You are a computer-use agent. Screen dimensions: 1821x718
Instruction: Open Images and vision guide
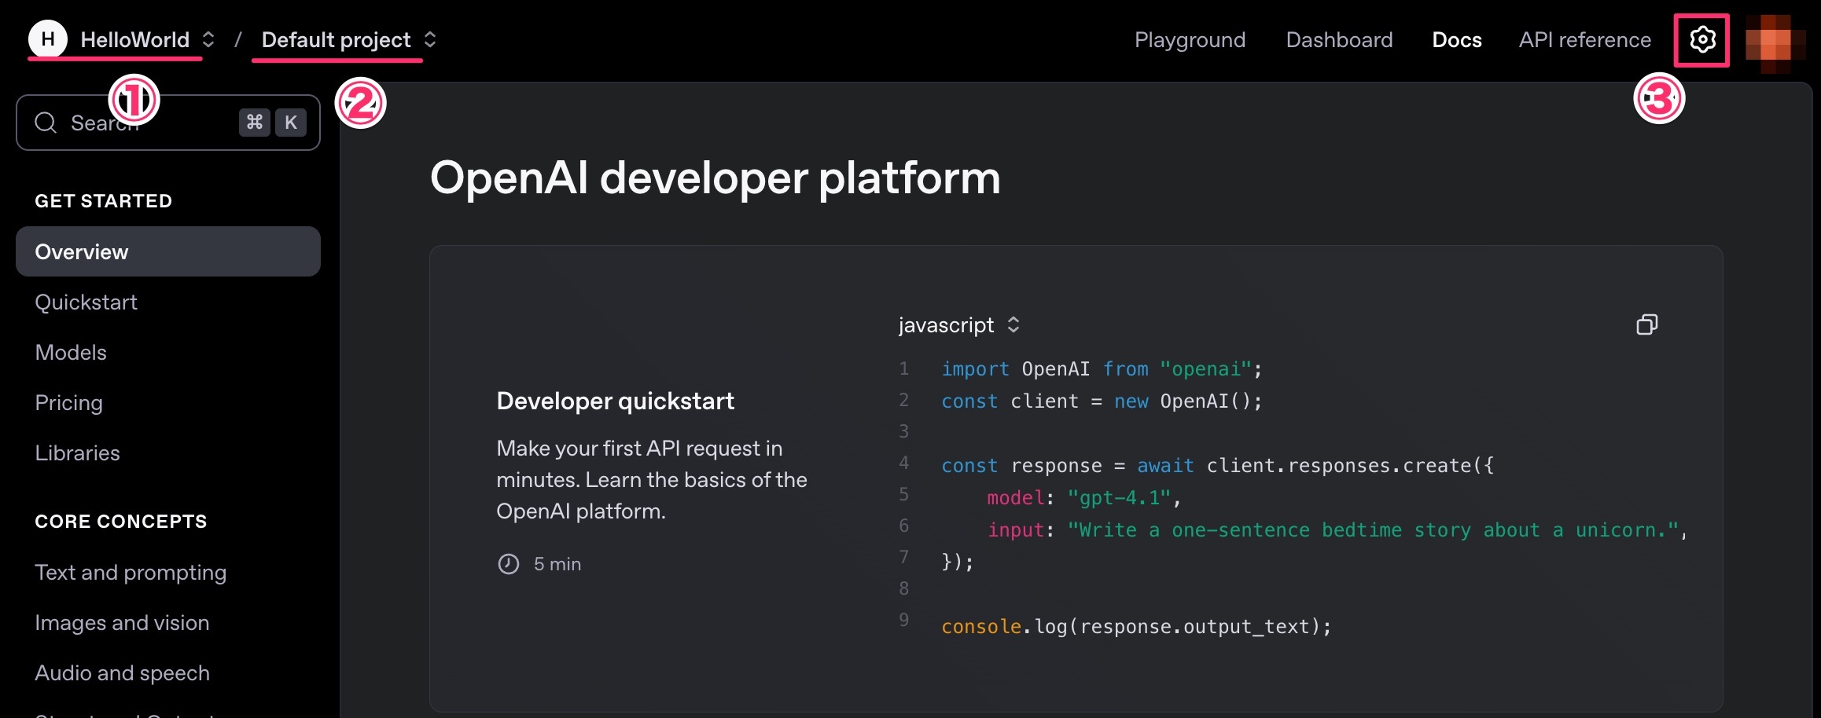coord(122,623)
